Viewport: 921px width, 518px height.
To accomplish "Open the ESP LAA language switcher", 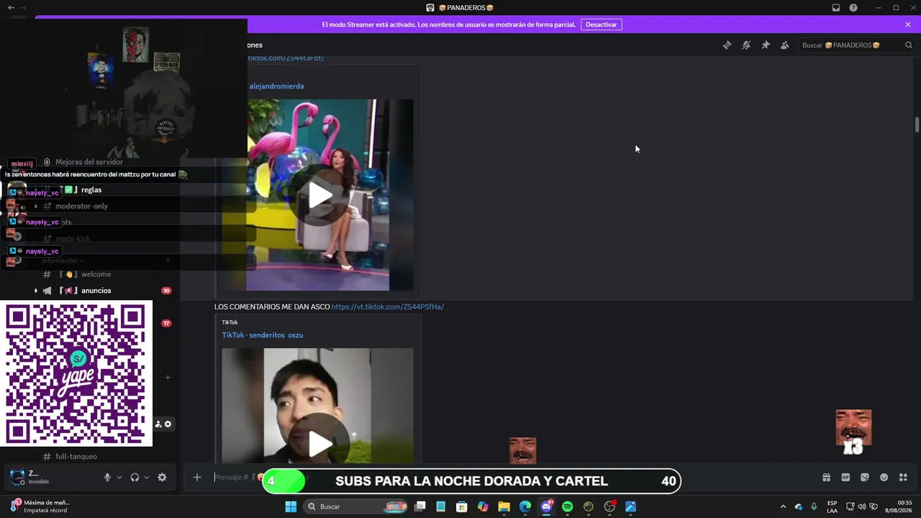I will click(x=832, y=506).
